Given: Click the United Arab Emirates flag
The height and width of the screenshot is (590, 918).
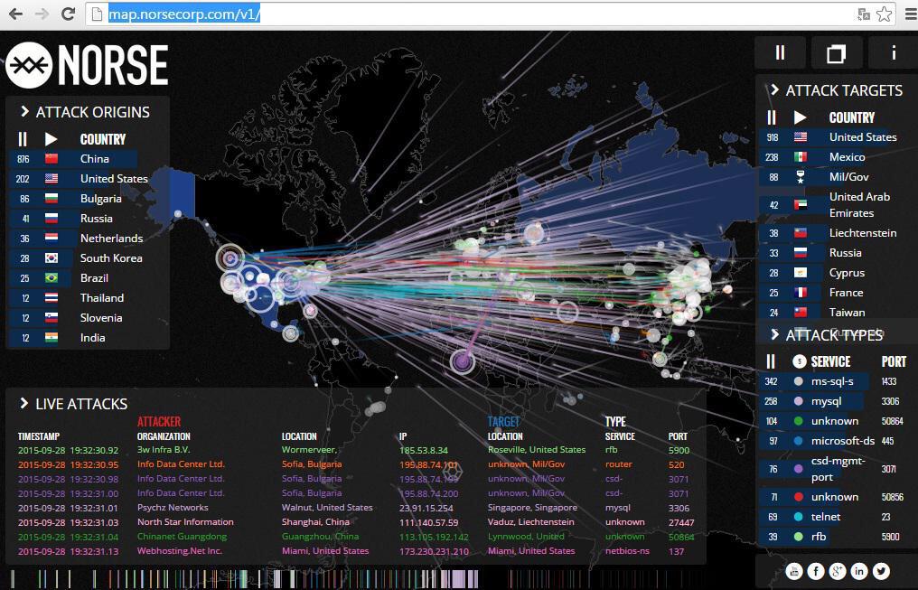Looking at the screenshot, I should point(801,205).
